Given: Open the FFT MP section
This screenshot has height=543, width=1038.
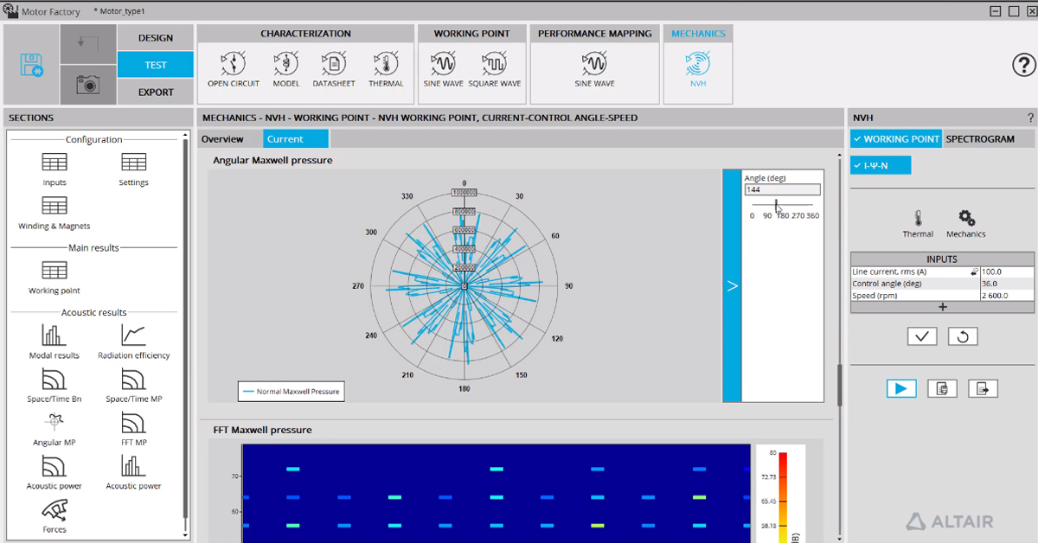Looking at the screenshot, I should [x=133, y=429].
